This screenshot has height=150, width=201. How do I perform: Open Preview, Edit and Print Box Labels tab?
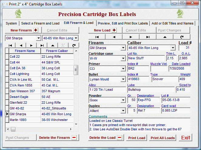tap(123, 23)
